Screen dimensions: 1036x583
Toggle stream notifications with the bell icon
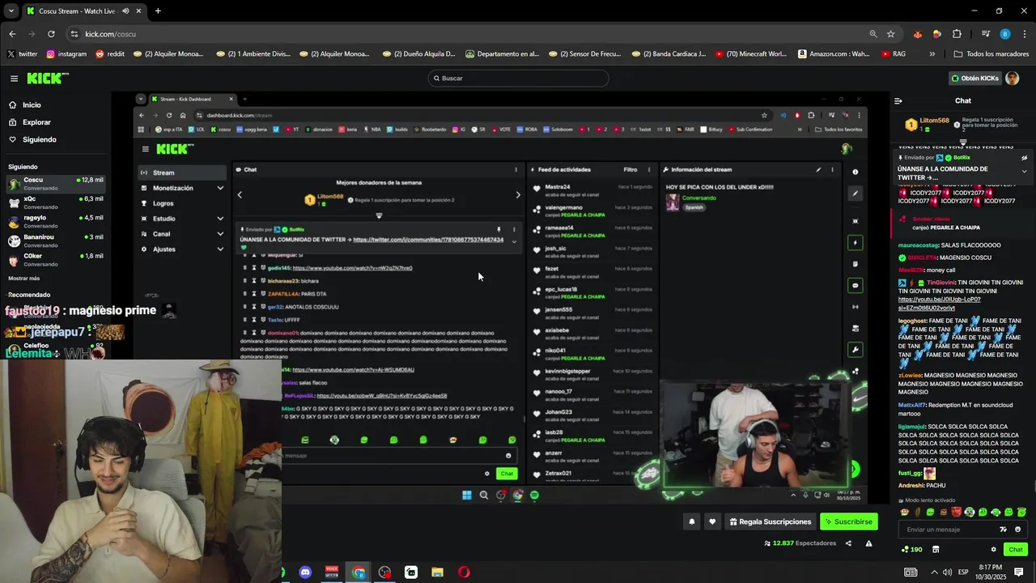pos(691,522)
